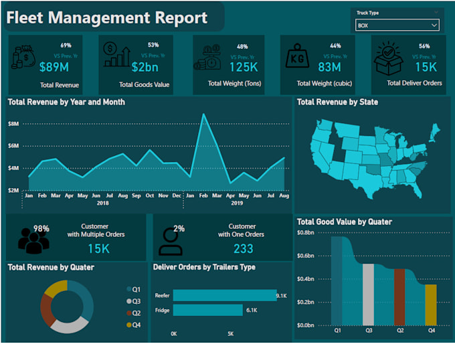The height and width of the screenshot is (344, 455).
Task: Click the Fleet Management Report title
Action: point(107,17)
